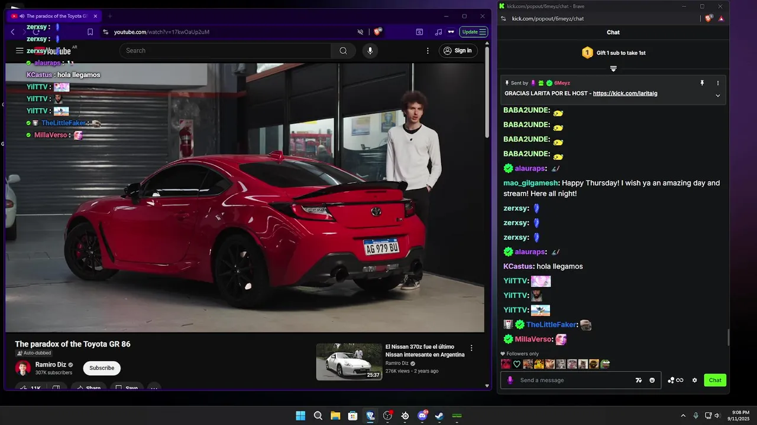Go back in the YouTube browser window
Viewport: 757px width, 425px height.
[x=13, y=32]
